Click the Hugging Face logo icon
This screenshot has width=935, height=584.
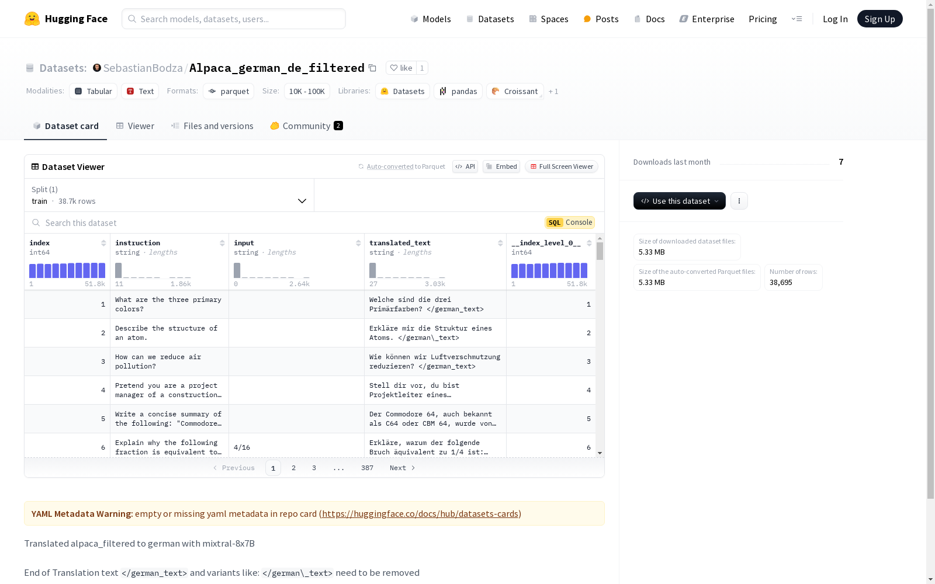[32, 19]
